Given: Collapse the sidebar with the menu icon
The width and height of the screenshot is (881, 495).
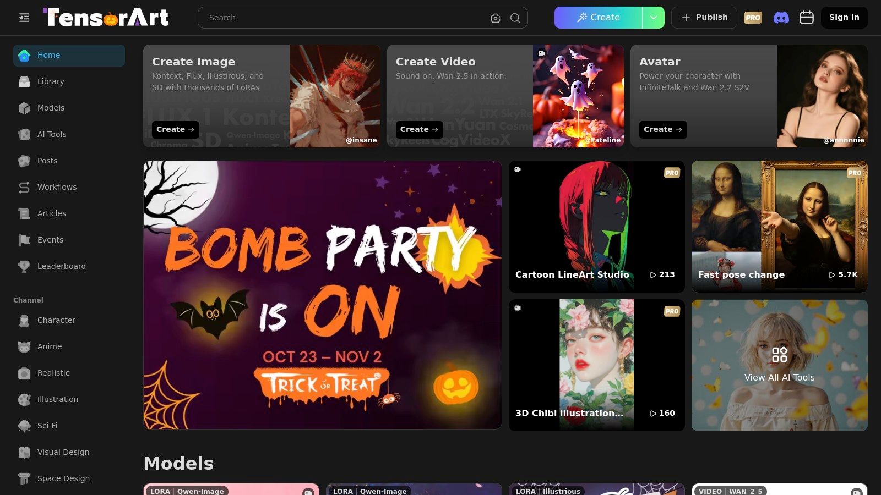Looking at the screenshot, I should [x=24, y=18].
